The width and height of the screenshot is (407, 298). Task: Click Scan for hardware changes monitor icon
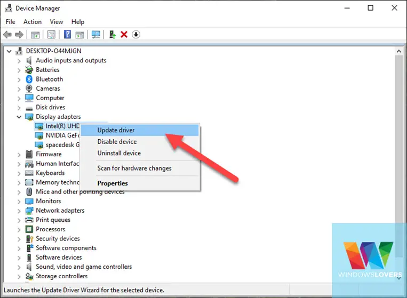pos(96,35)
